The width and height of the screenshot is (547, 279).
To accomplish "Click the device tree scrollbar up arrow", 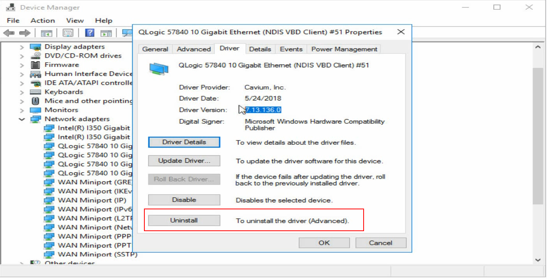I will tap(538, 47).
